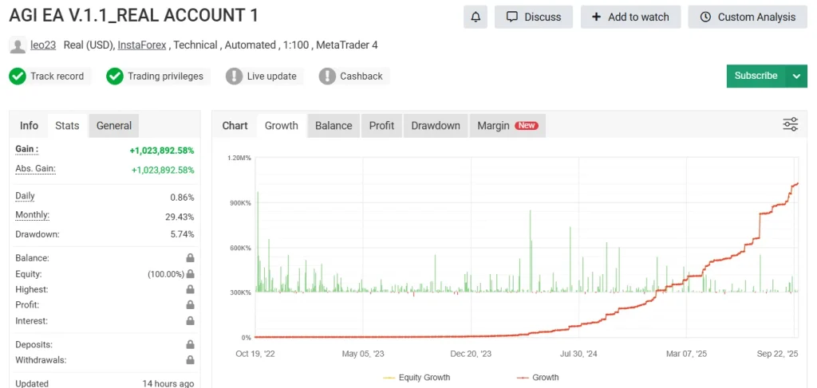This screenshot has width=817, height=388.
Task: Click the leo23 user avatar icon
Action: point(17,45)
